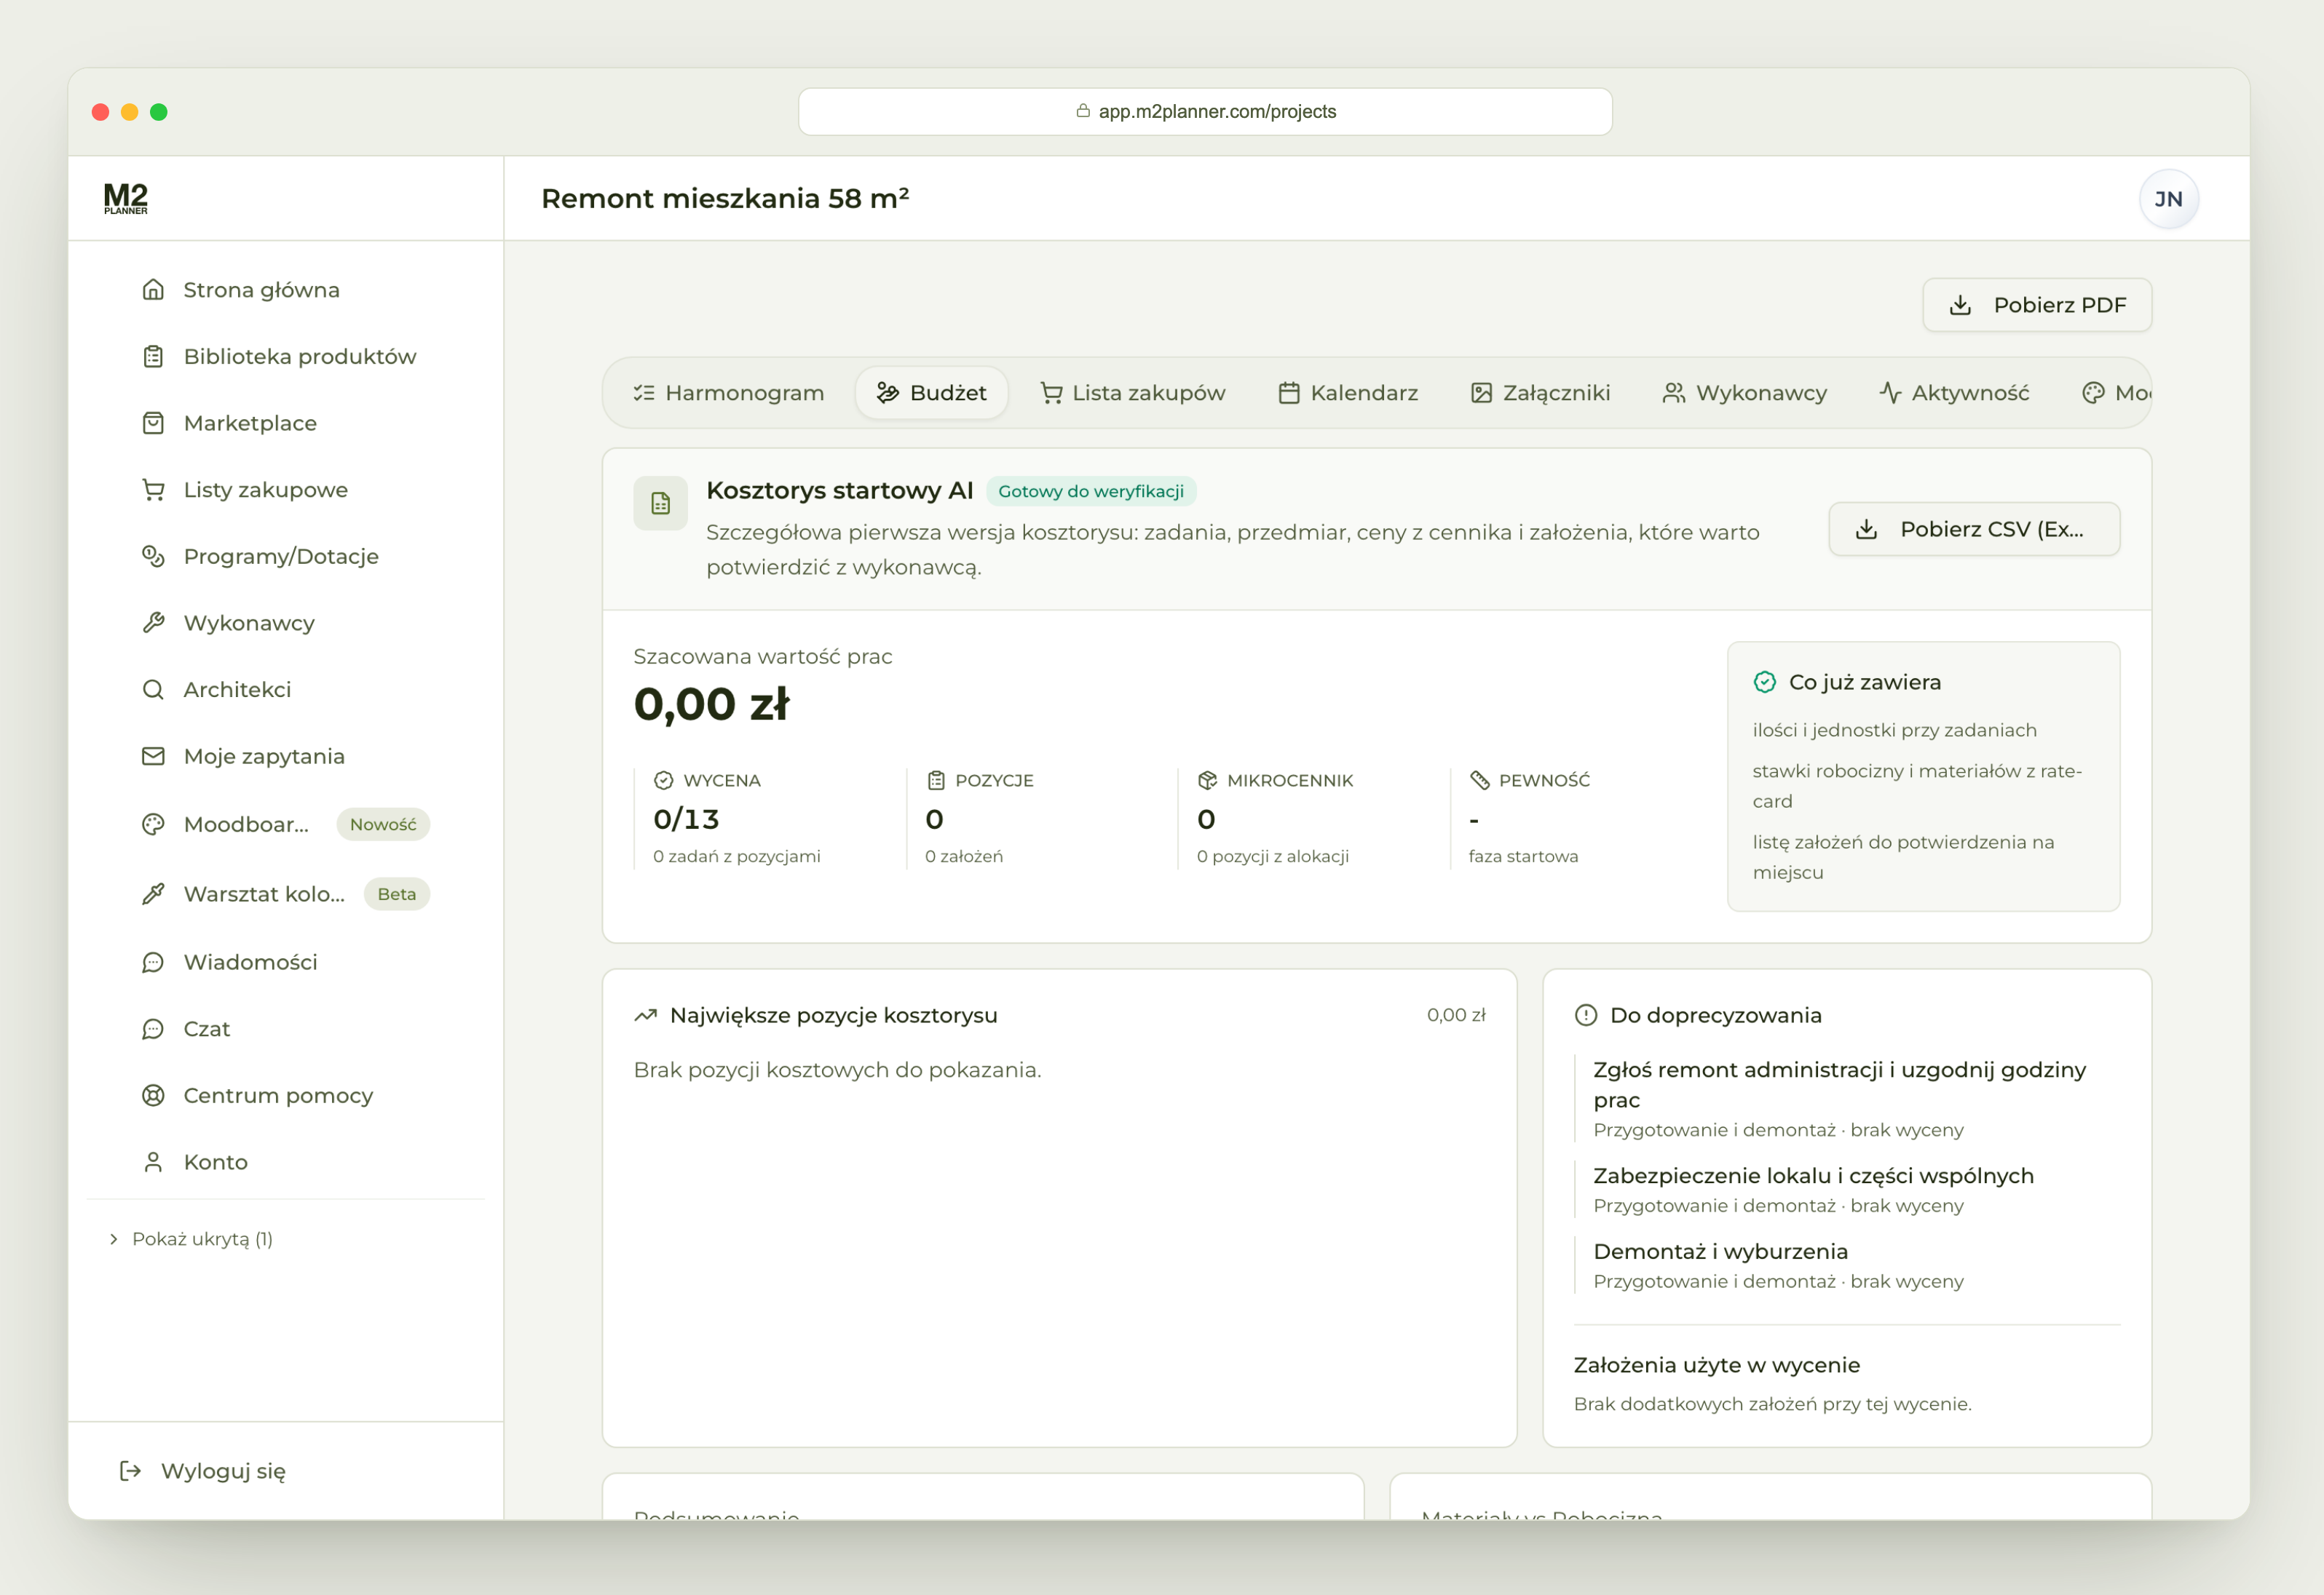Click the Programy/Dotacje coins icon
2324x1595 pixels.
coord(153,557)
